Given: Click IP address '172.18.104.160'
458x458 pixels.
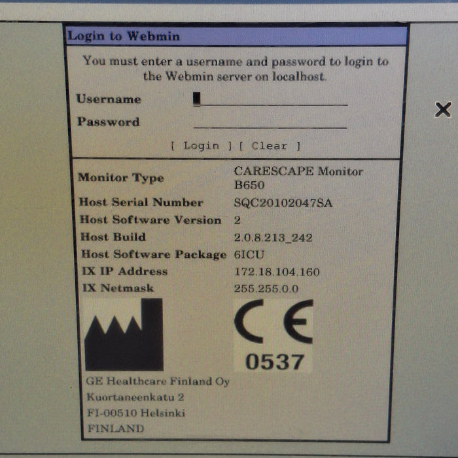Looking at the screenshot, I should pos(277,272).
